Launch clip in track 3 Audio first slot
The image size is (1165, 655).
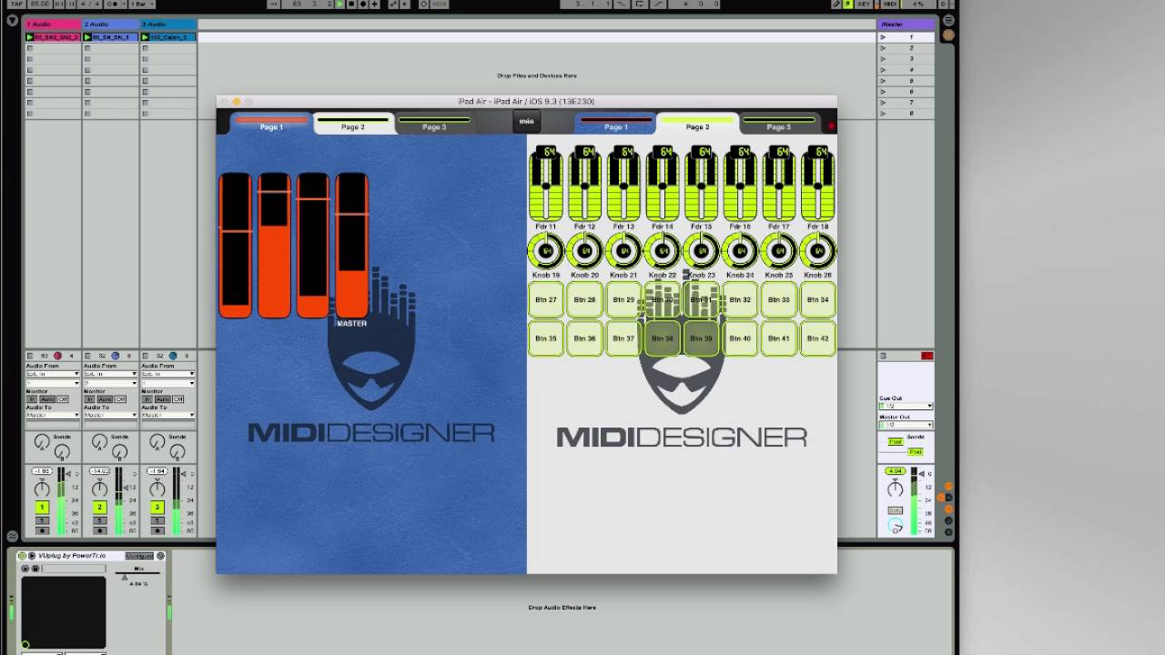tap(145, 37)
